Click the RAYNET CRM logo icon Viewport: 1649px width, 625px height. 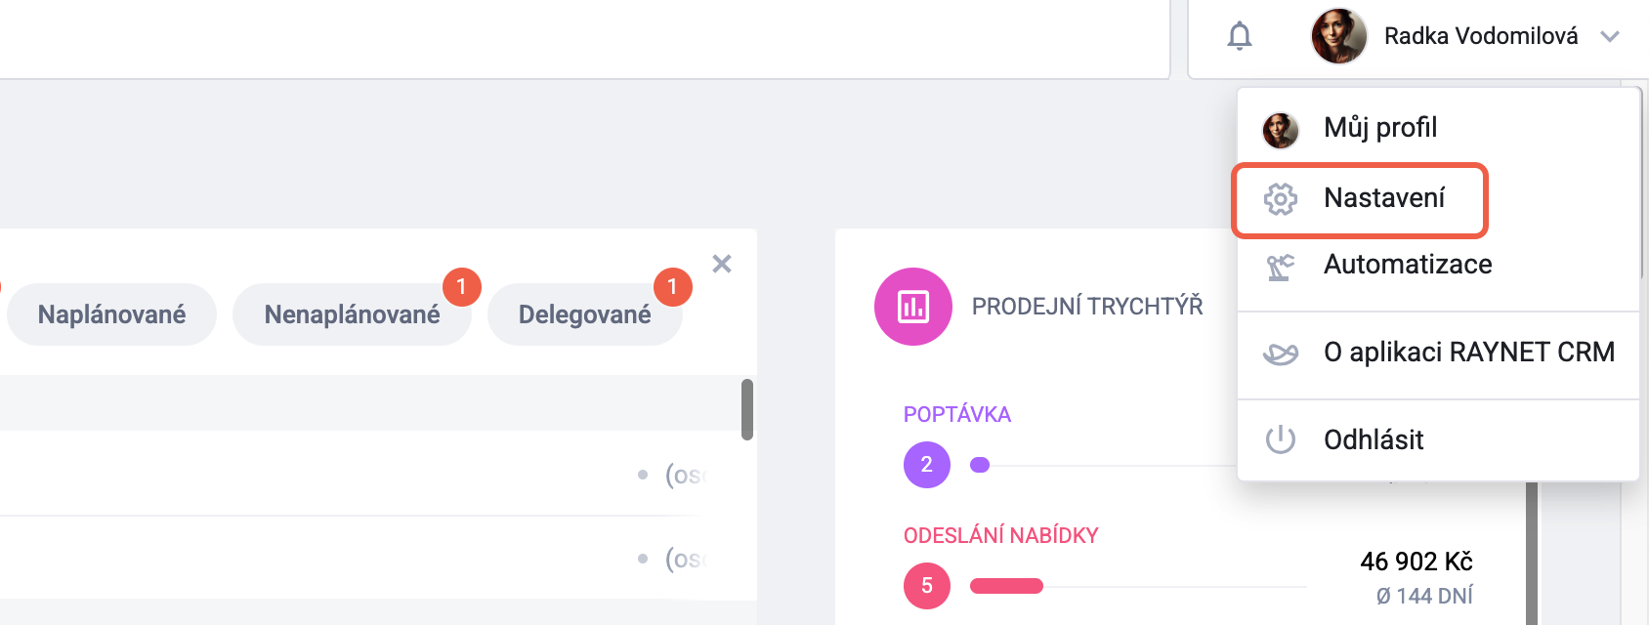coord(1280,354)
